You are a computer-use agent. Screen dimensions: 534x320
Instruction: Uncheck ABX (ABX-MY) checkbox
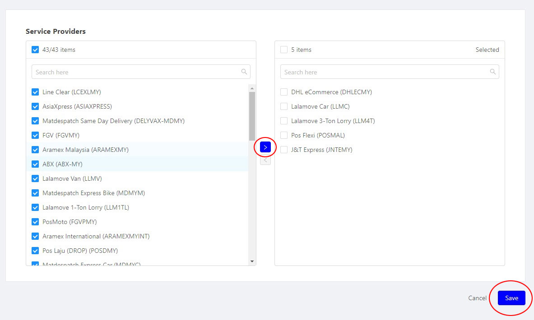tap(35, 164)
